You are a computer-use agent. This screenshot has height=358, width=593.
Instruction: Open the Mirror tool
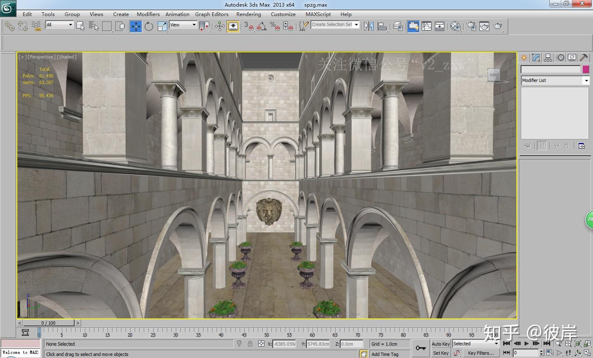(x=369, y=26)
